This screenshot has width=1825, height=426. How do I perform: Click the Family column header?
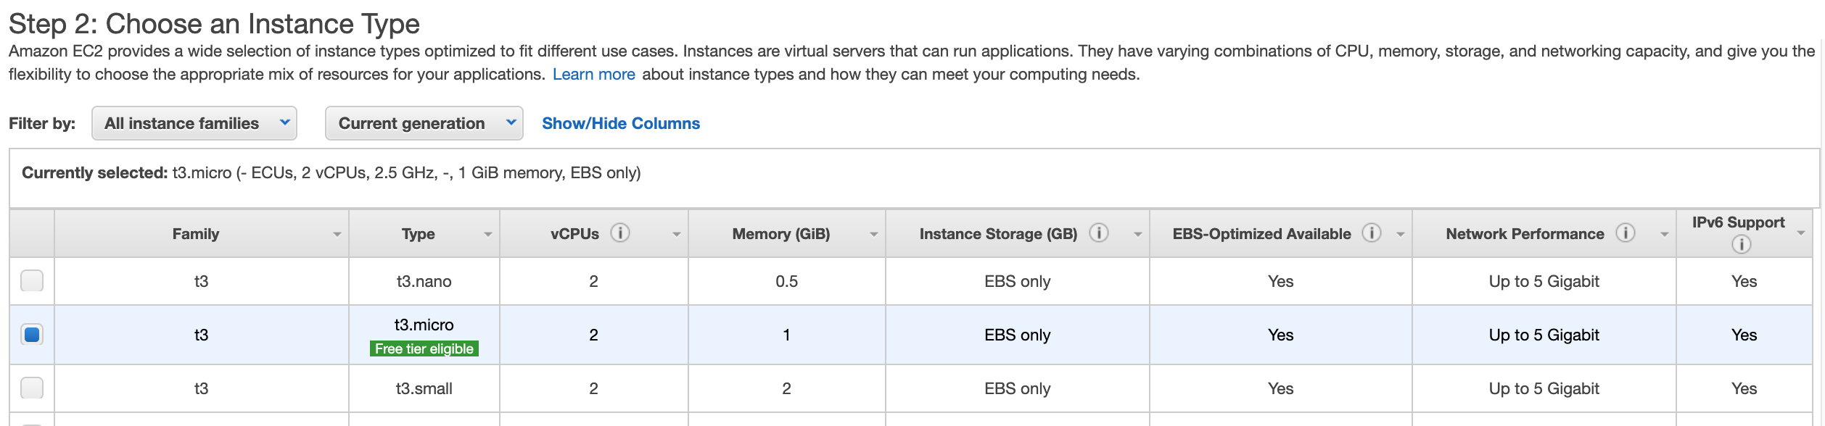click(x=202, y=233)
